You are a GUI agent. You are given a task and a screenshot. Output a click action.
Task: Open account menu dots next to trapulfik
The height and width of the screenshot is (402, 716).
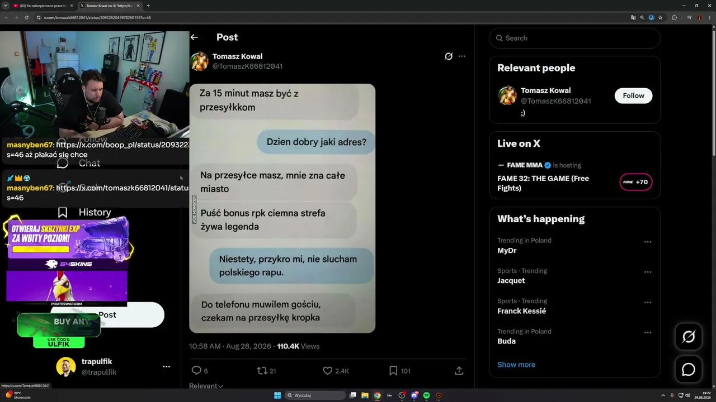pos(166,367)
